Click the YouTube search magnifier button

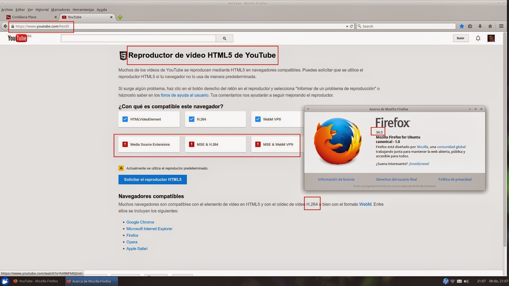tap(225, 38)
